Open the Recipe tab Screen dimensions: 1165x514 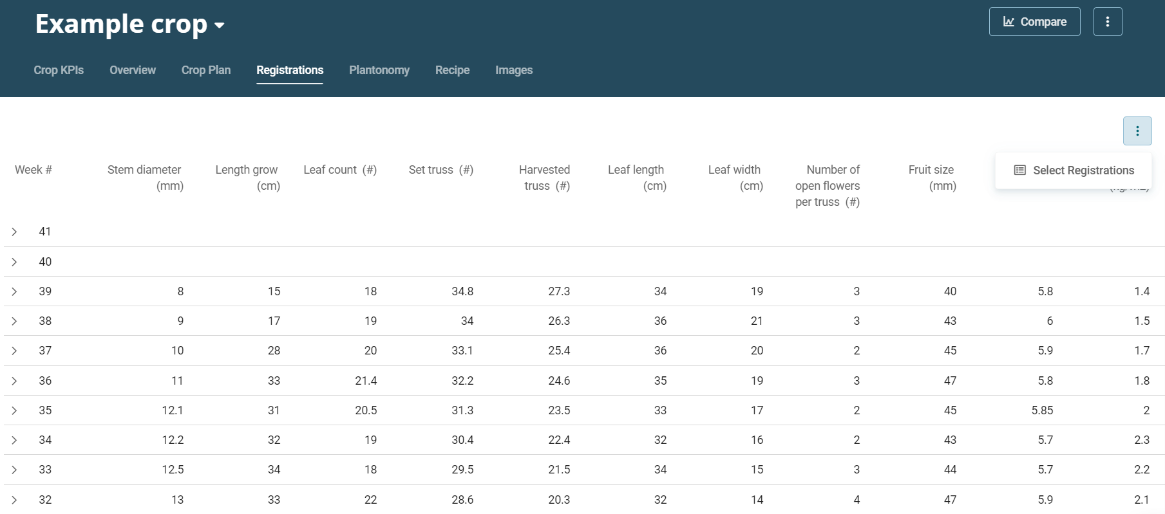pos(452,70)
